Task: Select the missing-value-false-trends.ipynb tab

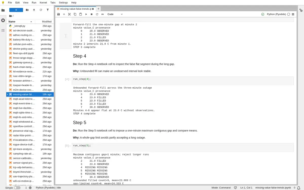Action: [x=75, y=9]
